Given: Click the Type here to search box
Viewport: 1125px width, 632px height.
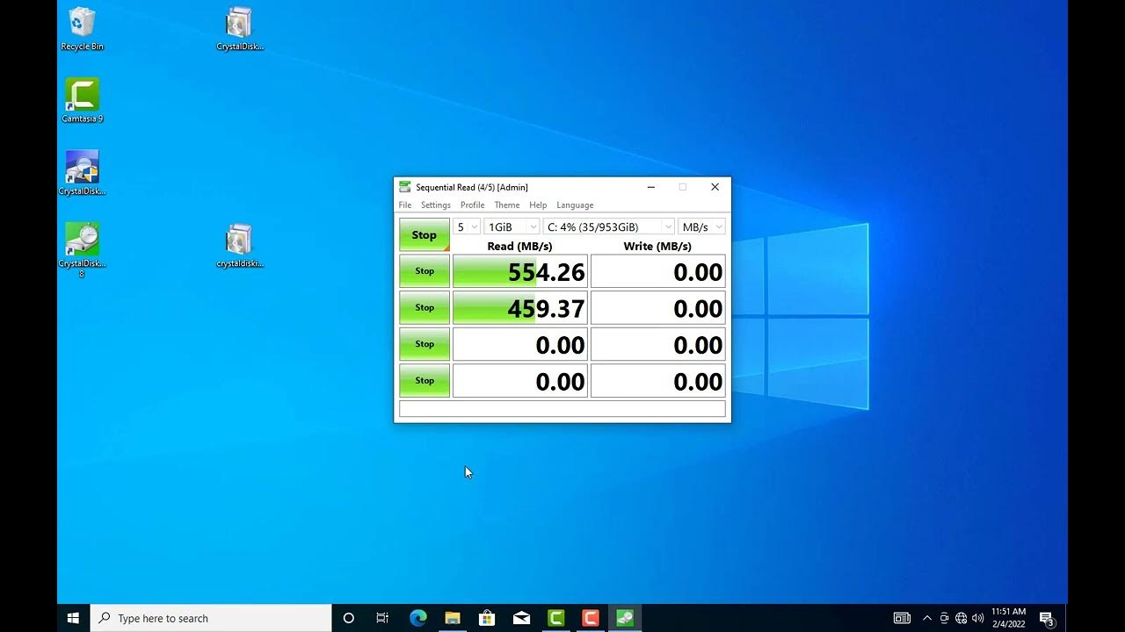Looking at the screenshot, I should 211,618.
